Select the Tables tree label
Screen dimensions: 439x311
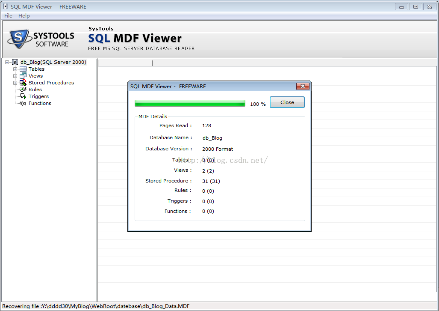(36, 69)
